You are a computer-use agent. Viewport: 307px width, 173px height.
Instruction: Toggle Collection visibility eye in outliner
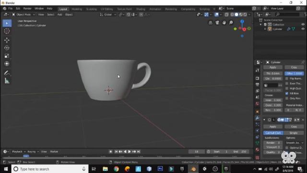tap(303, 25)
